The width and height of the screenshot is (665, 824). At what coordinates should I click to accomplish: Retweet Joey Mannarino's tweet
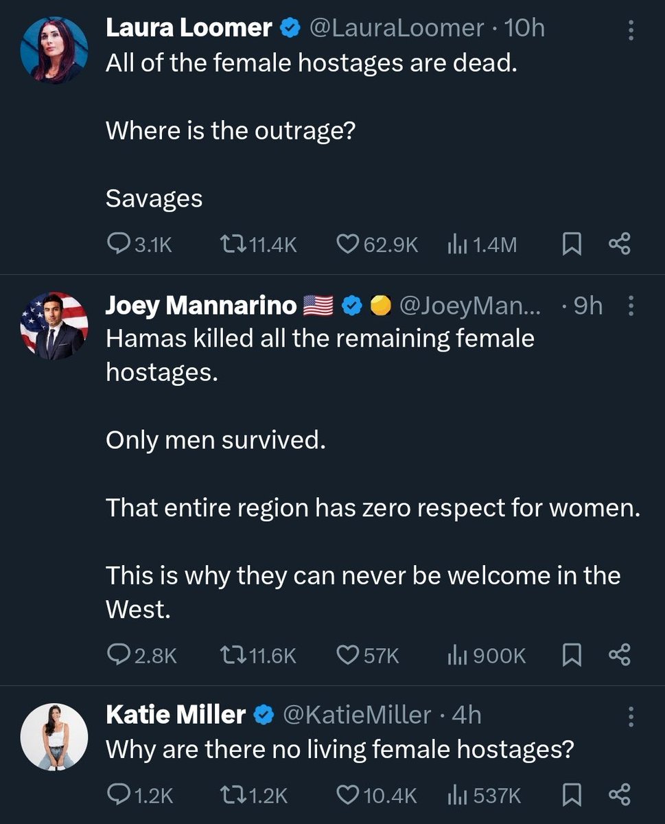pyautogui.click(x=257, y=655)
